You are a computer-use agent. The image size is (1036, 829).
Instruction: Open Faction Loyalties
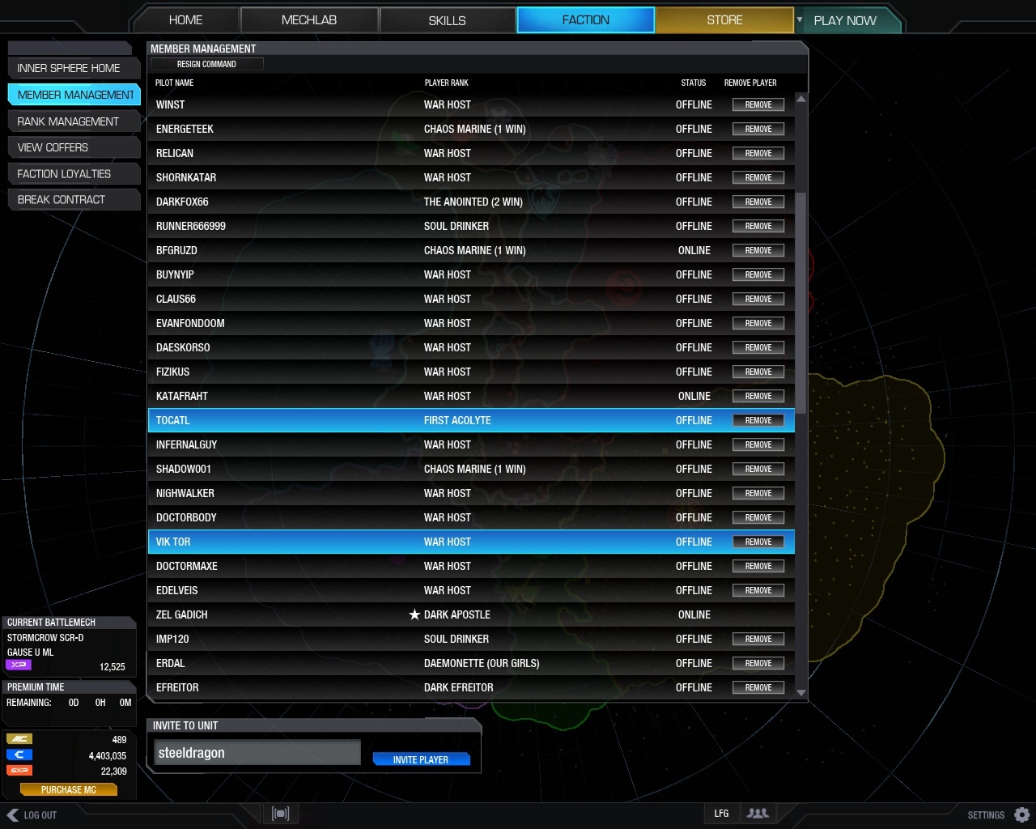(74, 173)
